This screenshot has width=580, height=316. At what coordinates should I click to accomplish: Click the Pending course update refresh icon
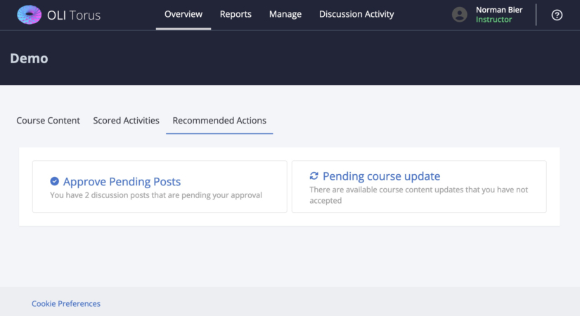(314, 176)
